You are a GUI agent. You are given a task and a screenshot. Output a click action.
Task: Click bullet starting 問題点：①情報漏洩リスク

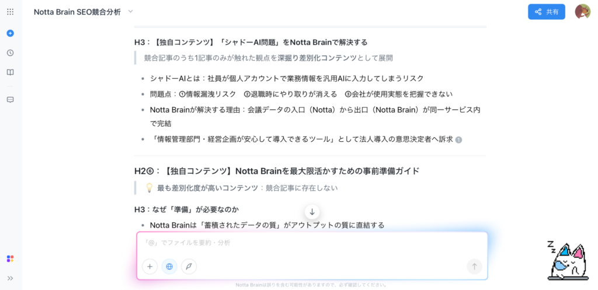(301, 94)
